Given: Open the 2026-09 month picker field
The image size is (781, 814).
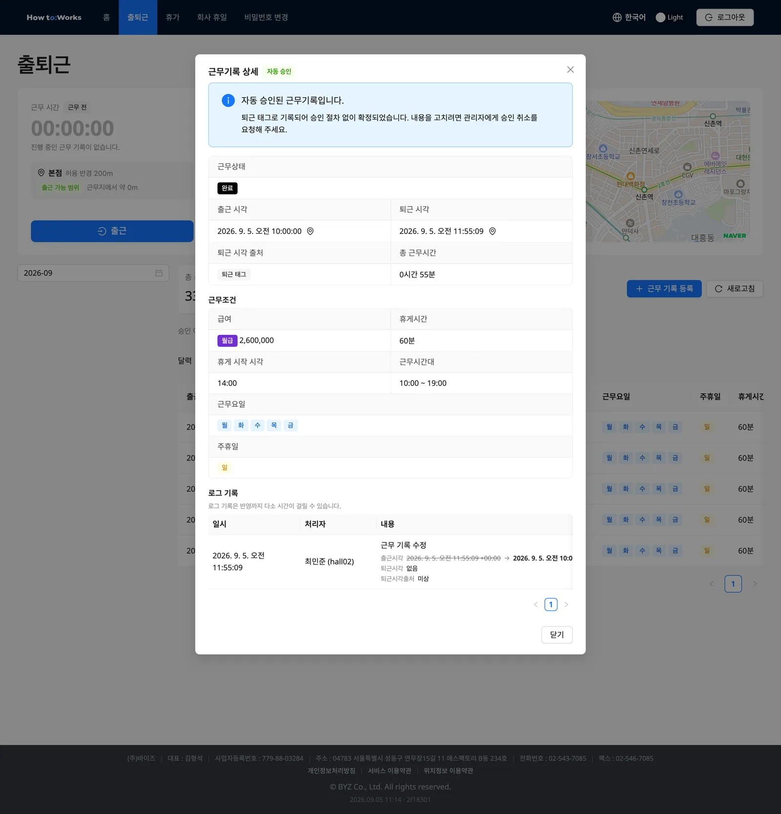Looking at the screenshot, I should click(x=93, y=273).
